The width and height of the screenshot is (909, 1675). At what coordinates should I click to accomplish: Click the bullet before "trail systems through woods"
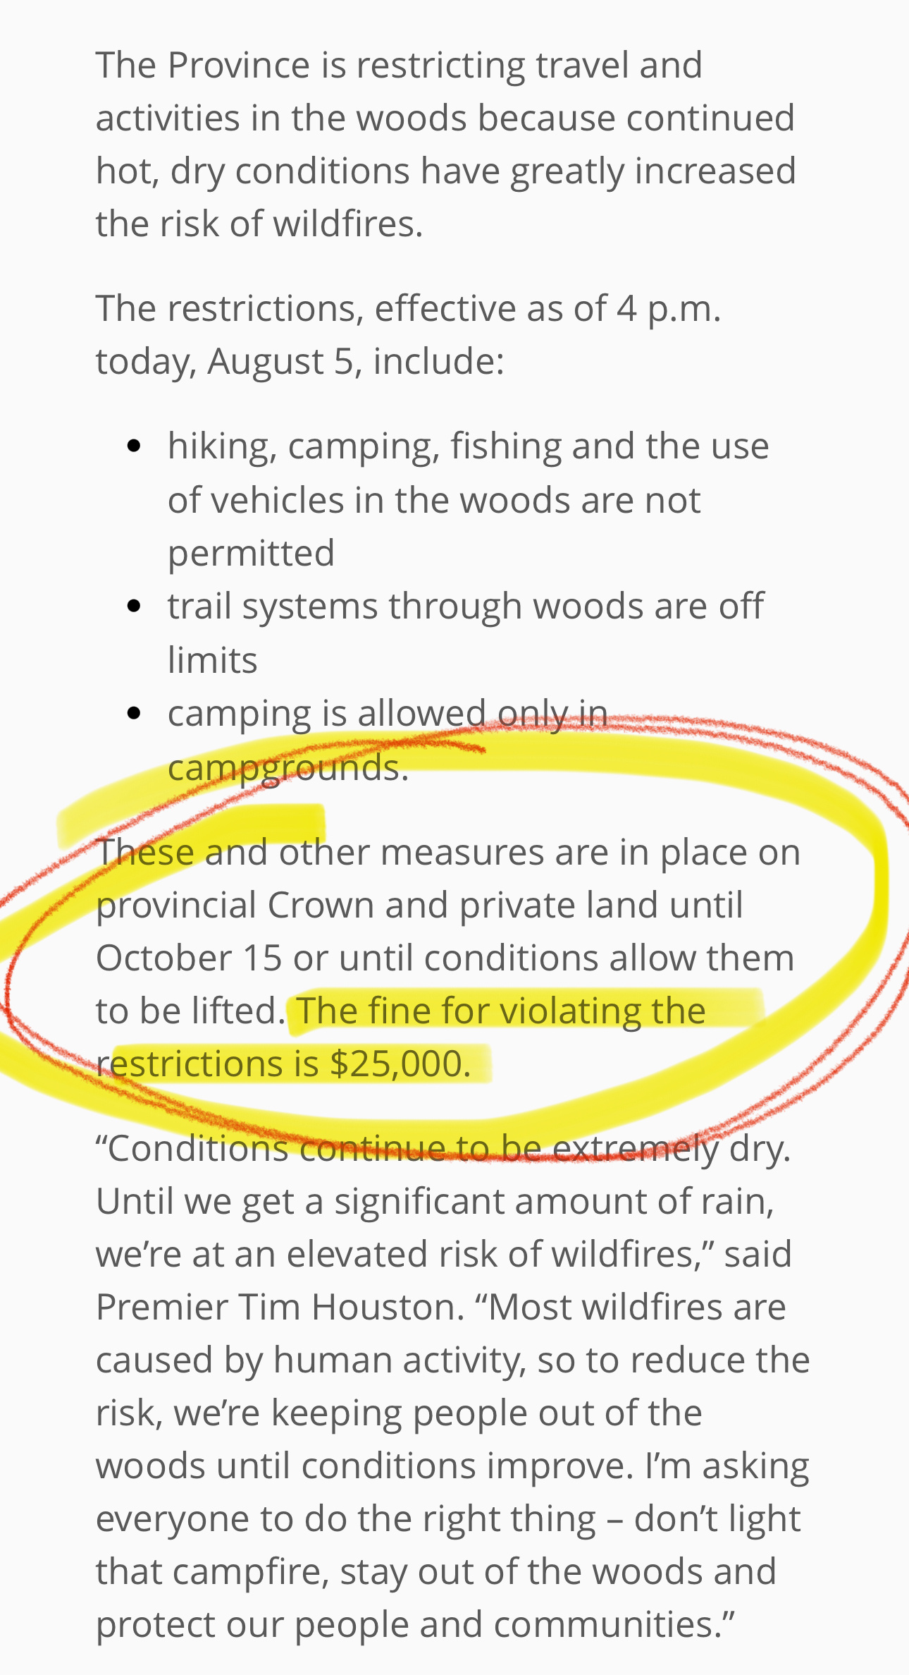tap(135, 607)
